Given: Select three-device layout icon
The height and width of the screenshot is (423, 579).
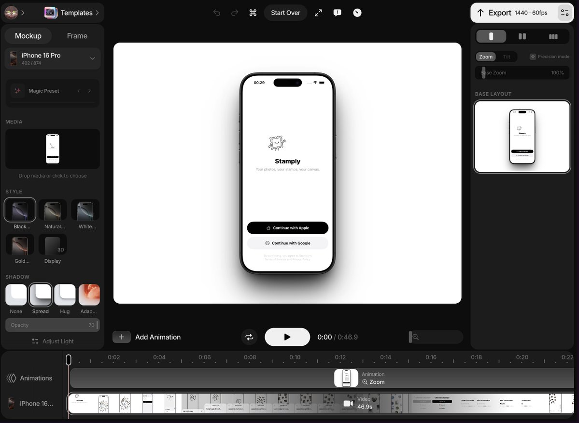Looking at the screenshot, I should coord(553,36).
